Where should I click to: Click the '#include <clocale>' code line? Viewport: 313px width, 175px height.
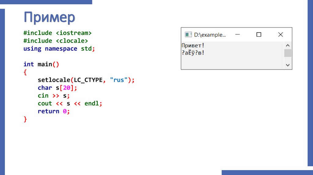[x=56, y=41]
